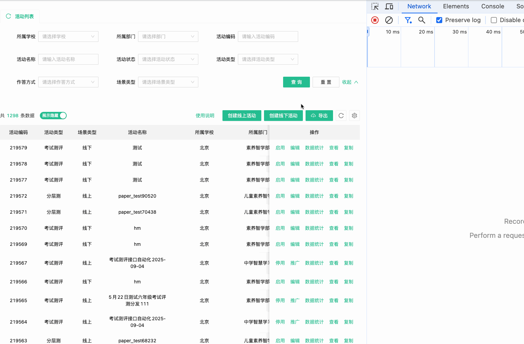Click the refresh icon beside 活动列表 tab
The image size is (524, 344).
click(x=8, y=16)
